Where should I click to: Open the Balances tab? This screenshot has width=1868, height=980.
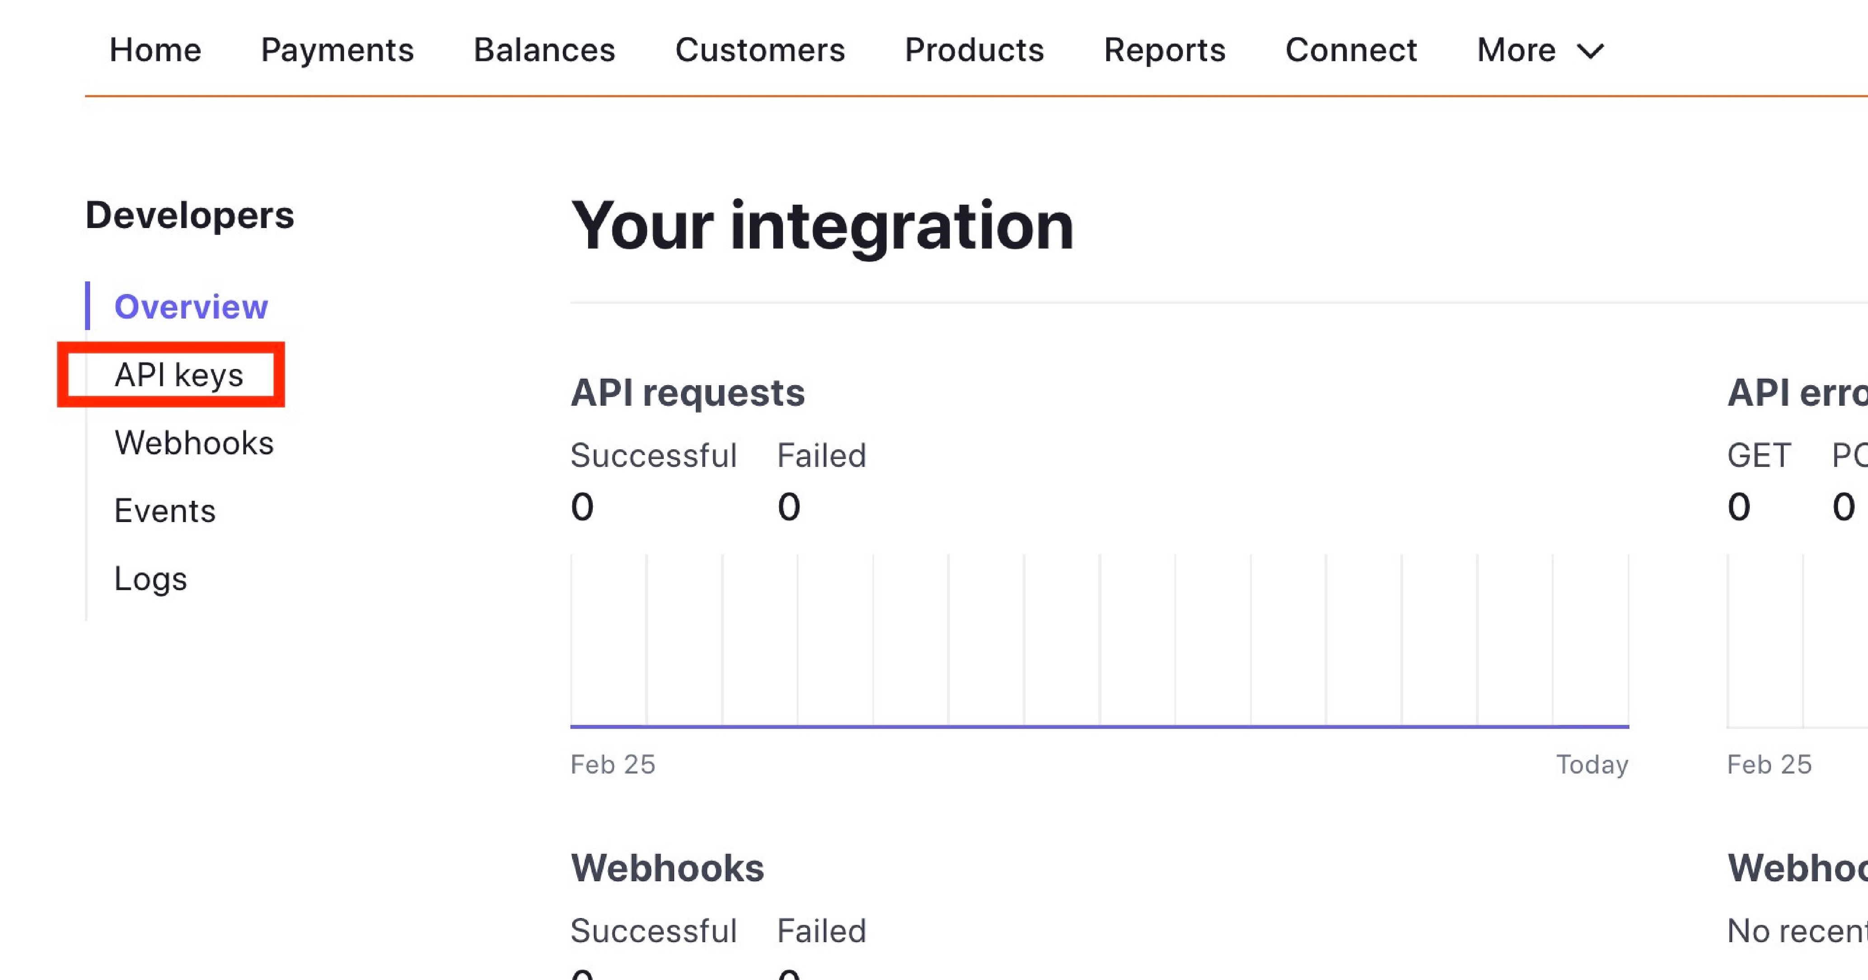coord(544,51)
